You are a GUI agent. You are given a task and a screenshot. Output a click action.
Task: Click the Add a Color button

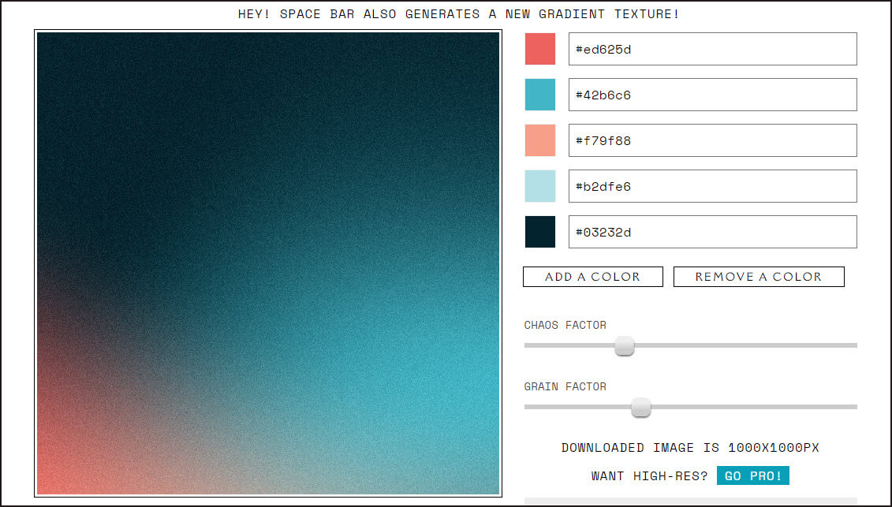point(593,277)
